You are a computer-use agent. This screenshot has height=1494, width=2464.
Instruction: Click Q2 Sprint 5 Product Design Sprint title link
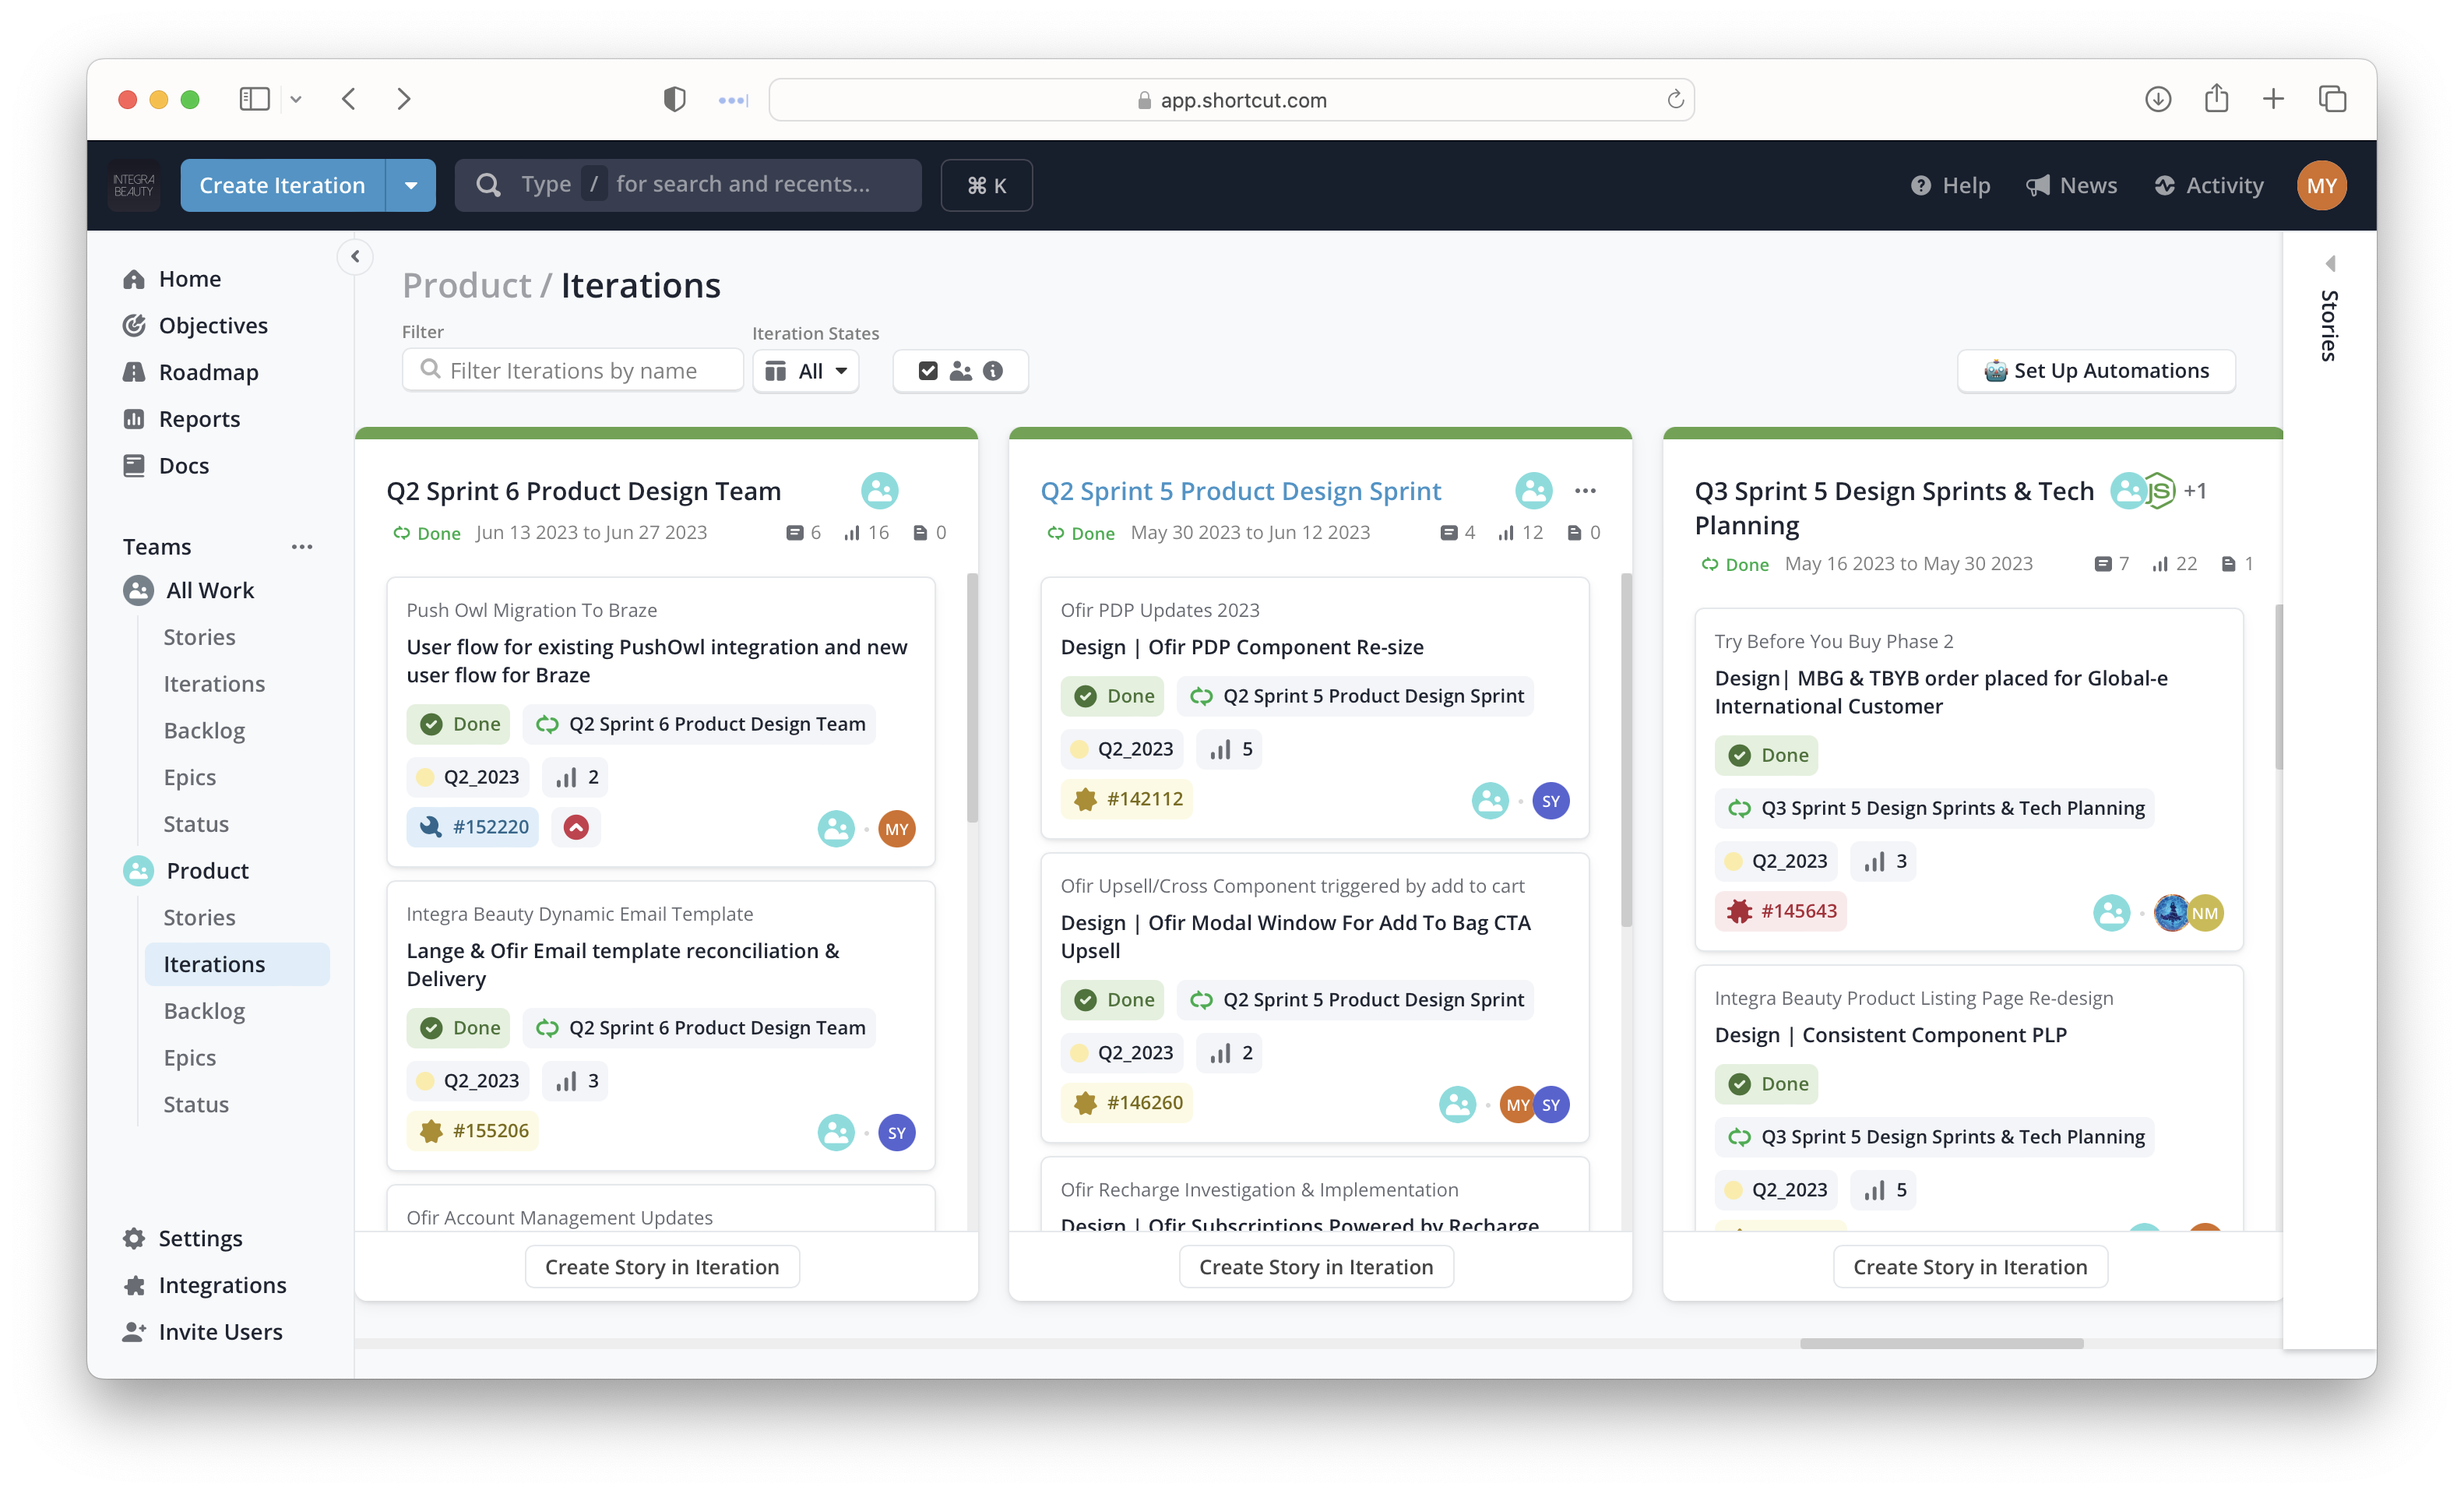click(1241, 491)
